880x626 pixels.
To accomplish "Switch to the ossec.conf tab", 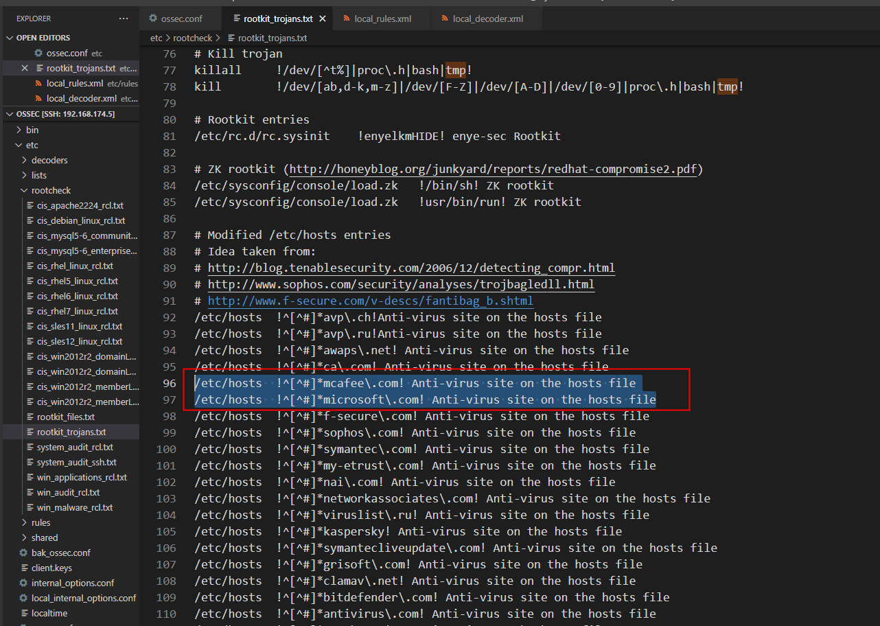I will pos(181,19).
